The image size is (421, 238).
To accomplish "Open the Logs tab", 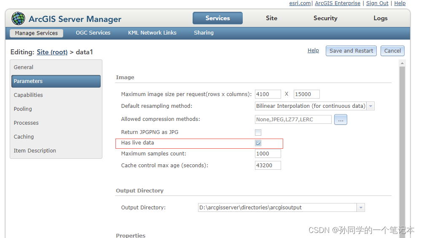I will pyautogui.click(x=381, y=18).
